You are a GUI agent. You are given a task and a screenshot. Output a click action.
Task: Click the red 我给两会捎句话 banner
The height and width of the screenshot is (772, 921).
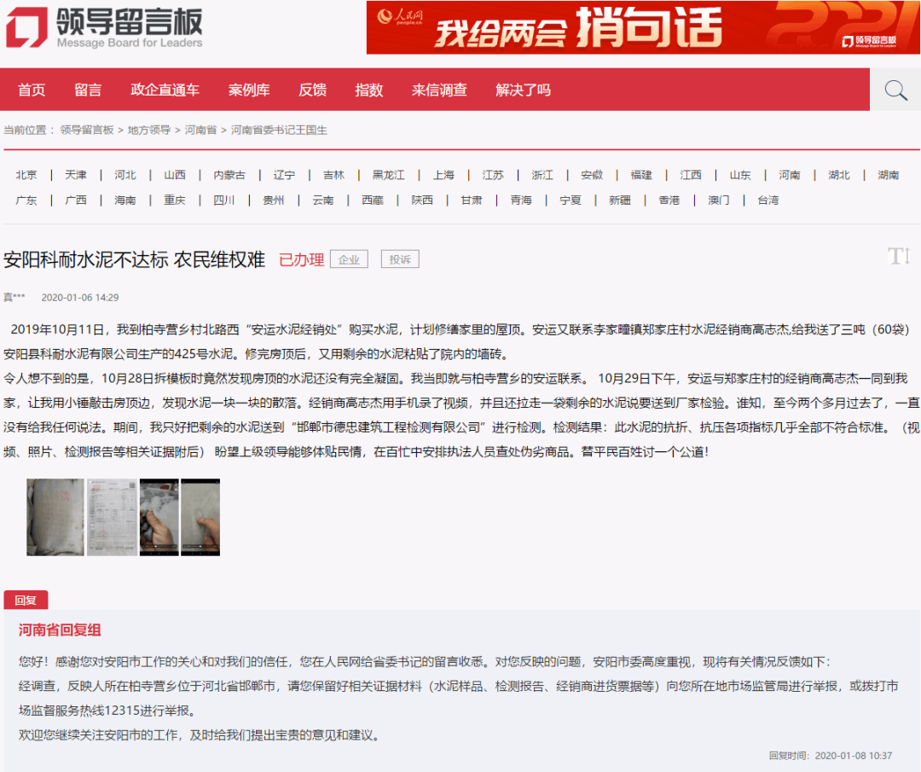643,27
